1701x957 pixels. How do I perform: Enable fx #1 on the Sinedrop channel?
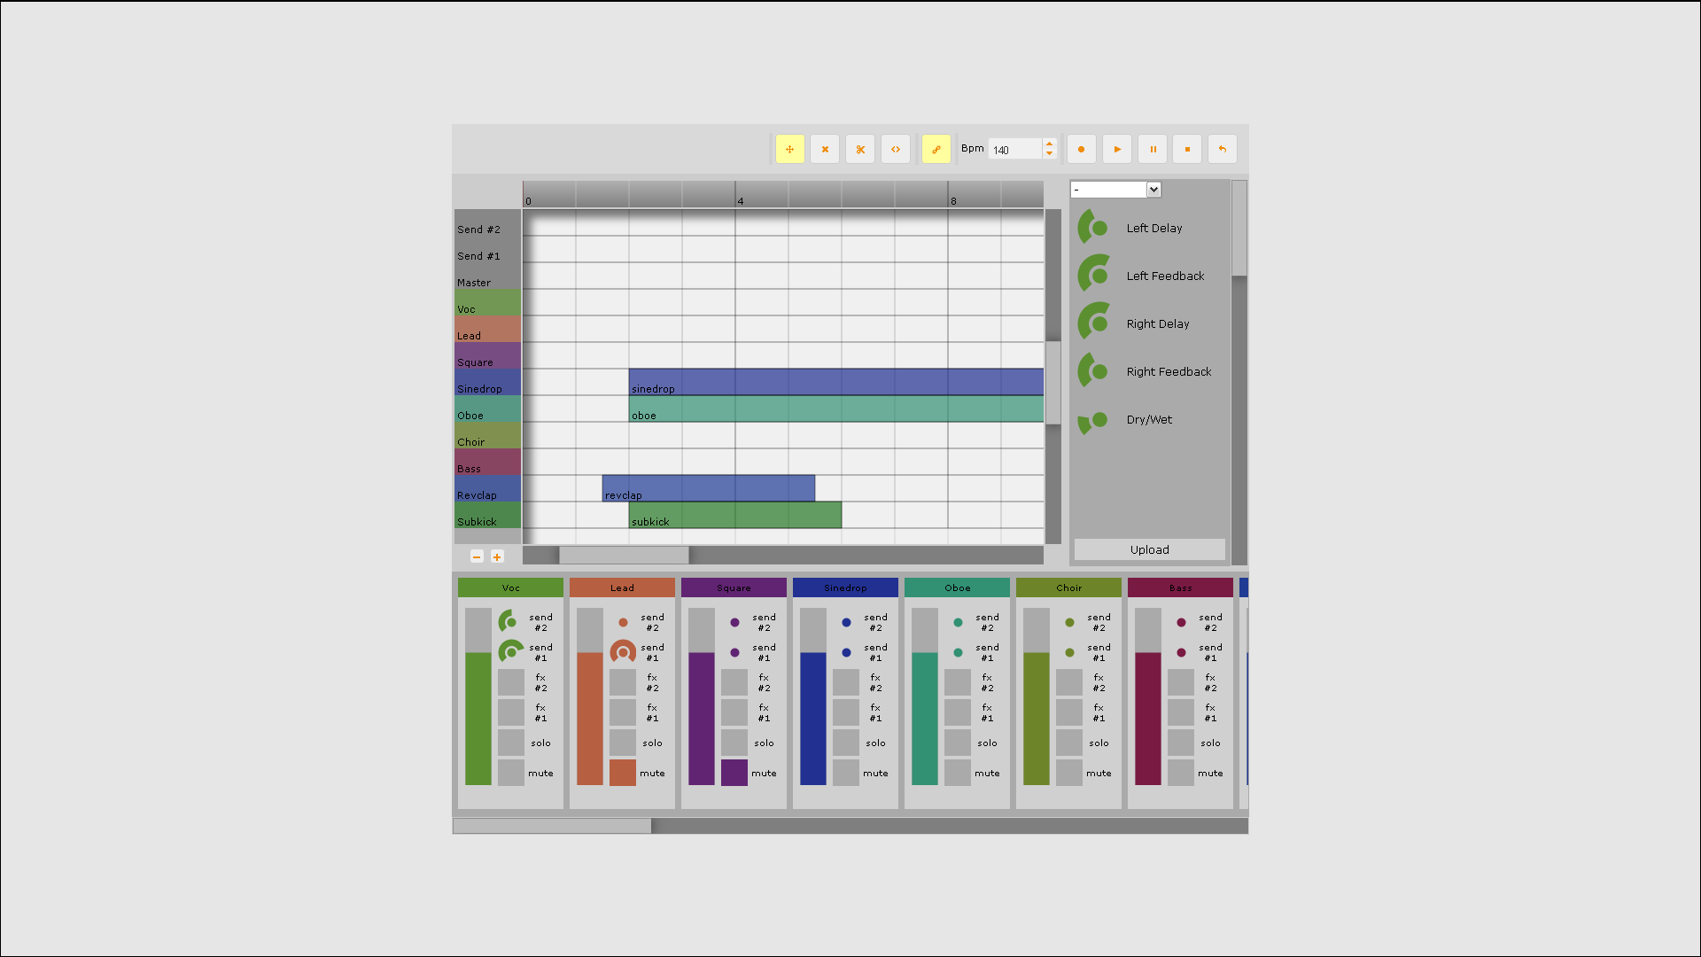click(x=846, y=712)
